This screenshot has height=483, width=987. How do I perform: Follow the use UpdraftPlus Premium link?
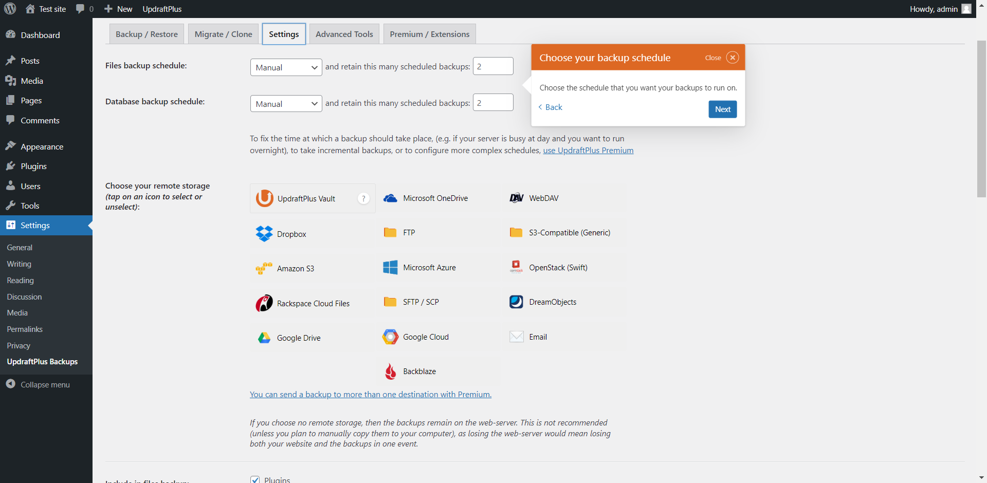588,150
